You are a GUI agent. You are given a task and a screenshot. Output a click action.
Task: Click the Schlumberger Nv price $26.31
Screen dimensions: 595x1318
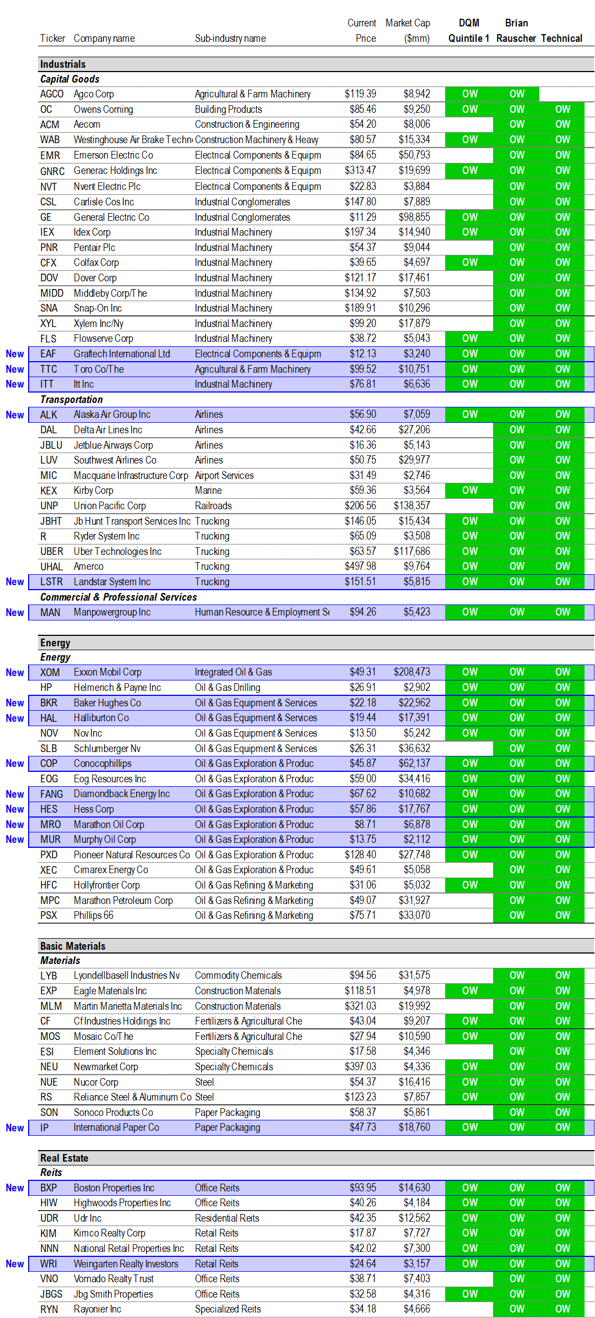(x=363, y=749)
